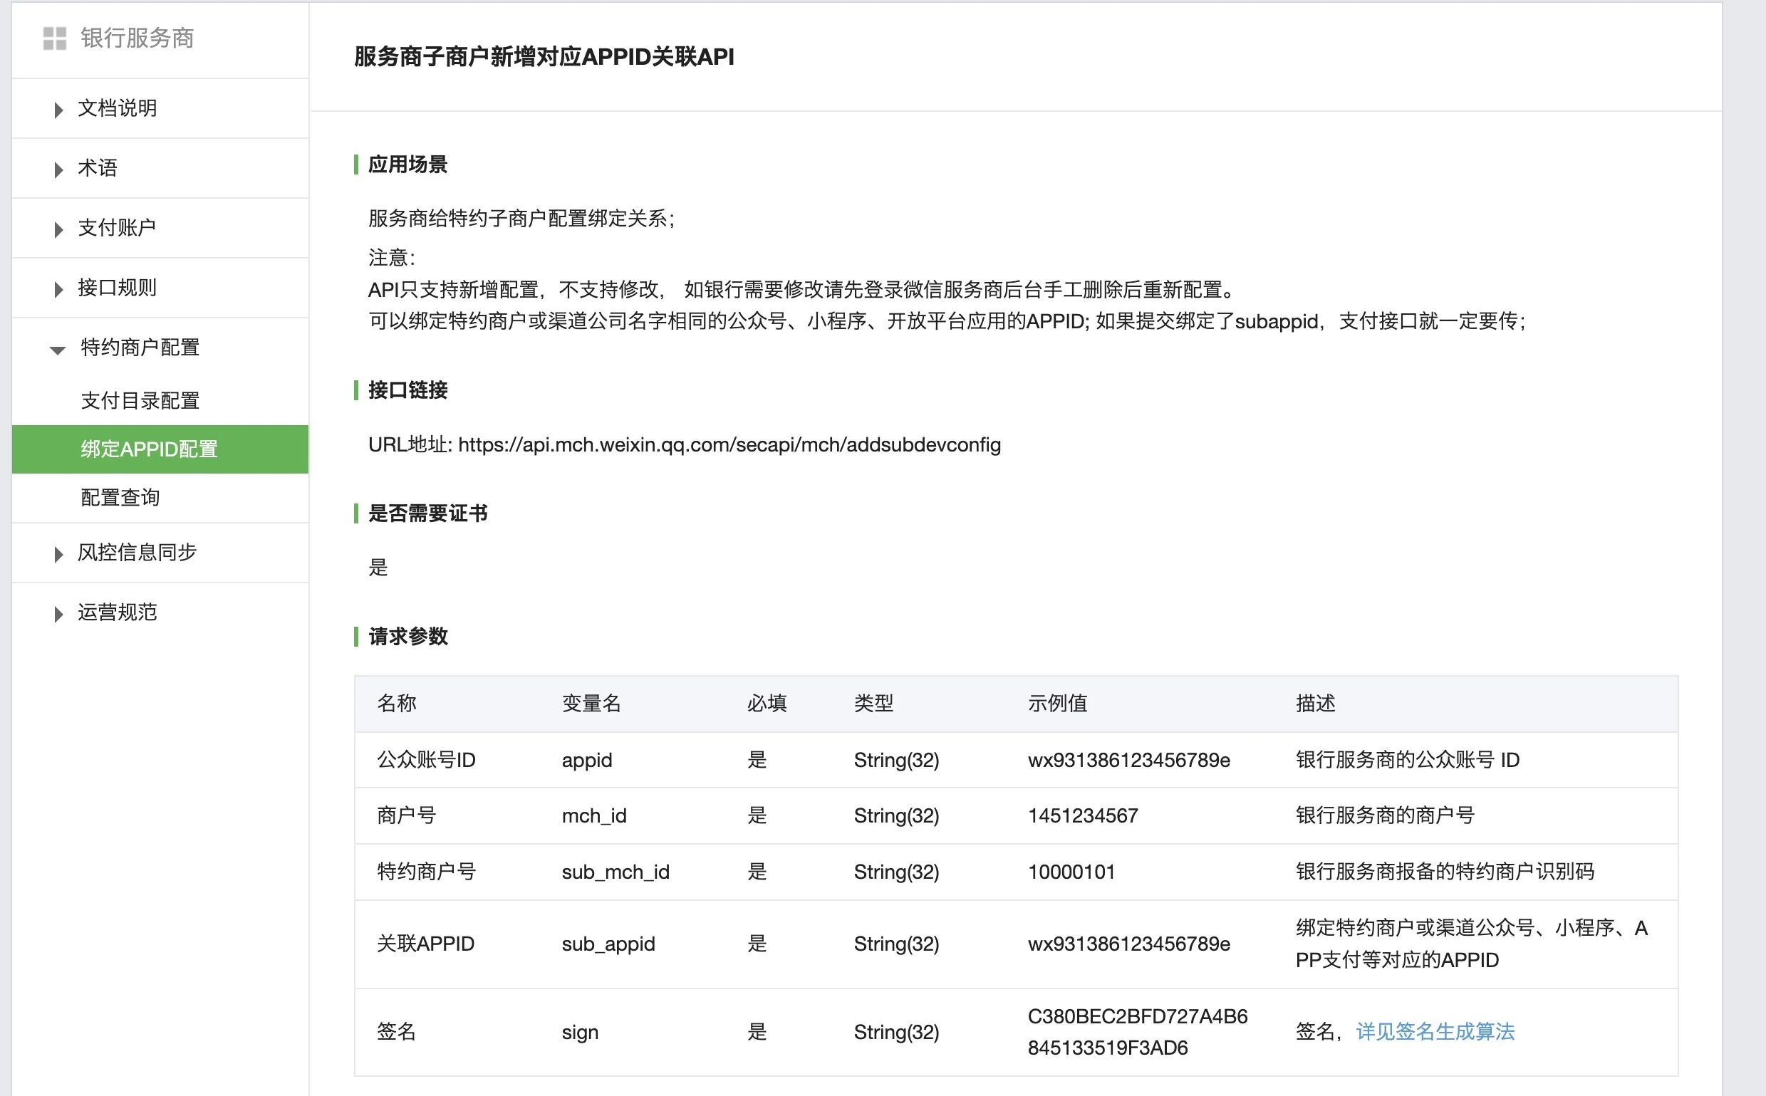Click the 银行服务商 sidebar title

click(x=137, y=38)
